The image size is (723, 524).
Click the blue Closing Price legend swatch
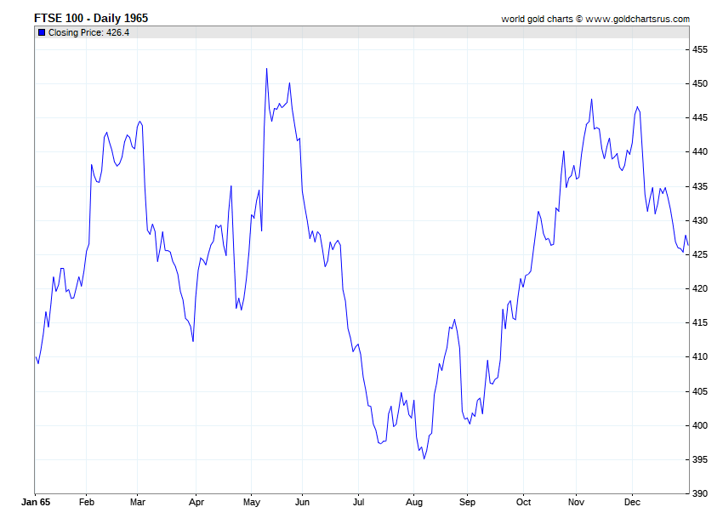[42, 32]
